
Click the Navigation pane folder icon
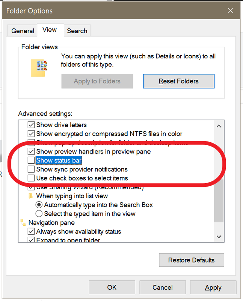pos(23,223)
